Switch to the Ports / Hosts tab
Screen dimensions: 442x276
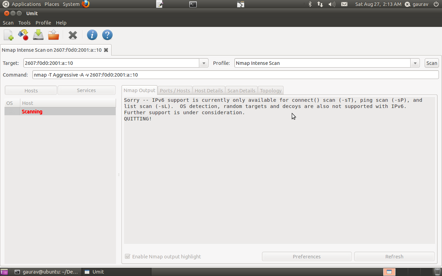pyautogui.click(x=175, y=90)
